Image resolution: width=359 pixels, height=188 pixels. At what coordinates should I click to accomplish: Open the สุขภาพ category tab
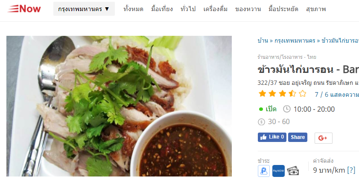(x=316, y=9)
